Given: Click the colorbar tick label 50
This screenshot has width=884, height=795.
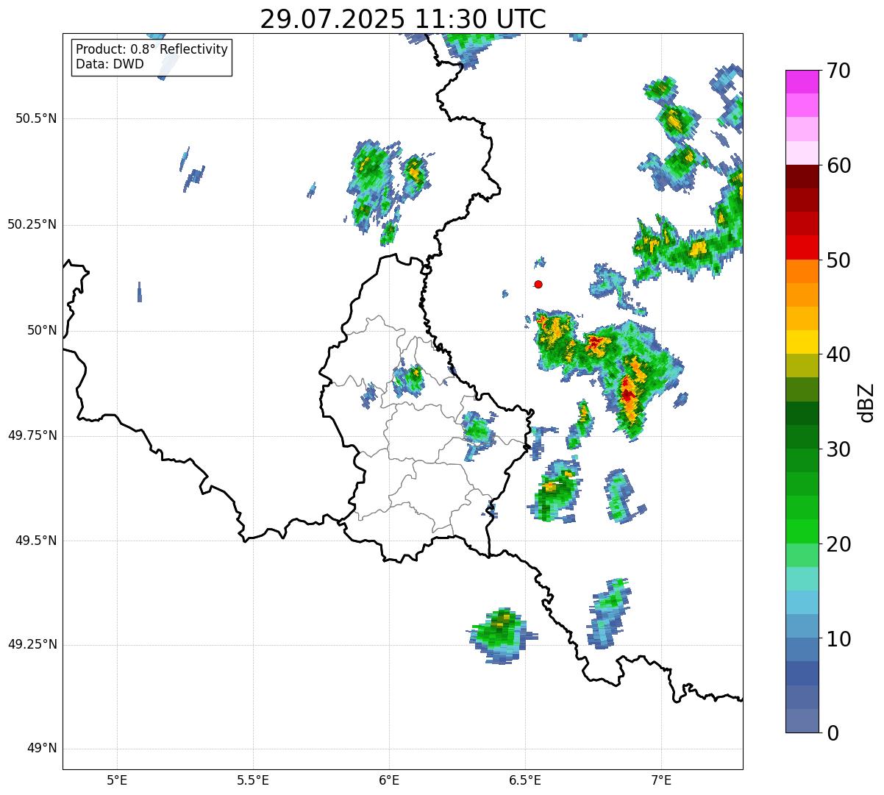Looking at the screenshot, I should coord(838,260).
